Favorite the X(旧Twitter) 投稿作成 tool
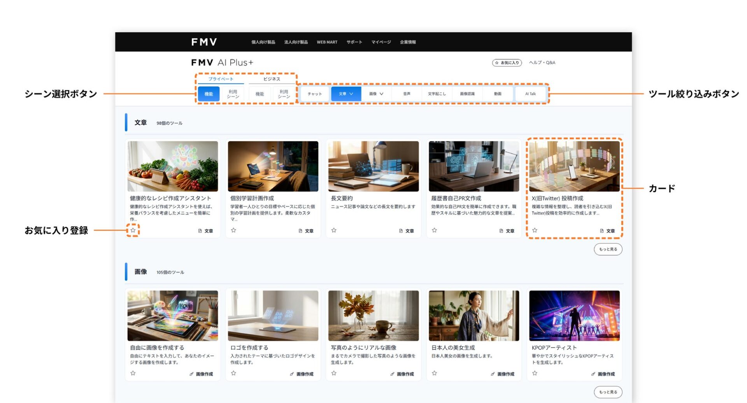 534,230
